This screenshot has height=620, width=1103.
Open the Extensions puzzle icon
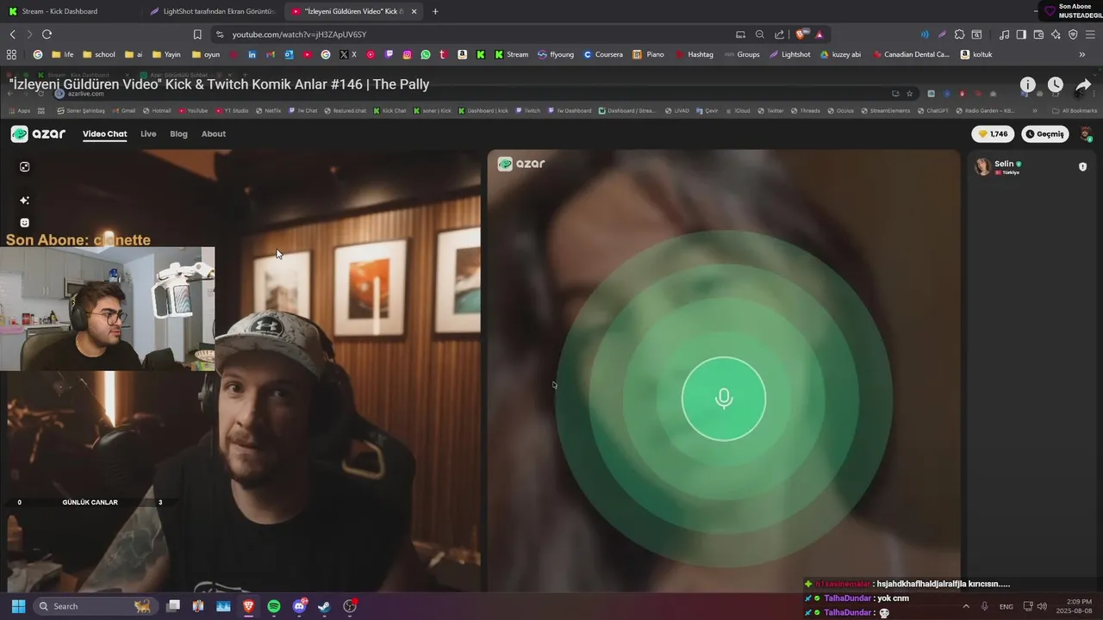(x=959, y=34)
